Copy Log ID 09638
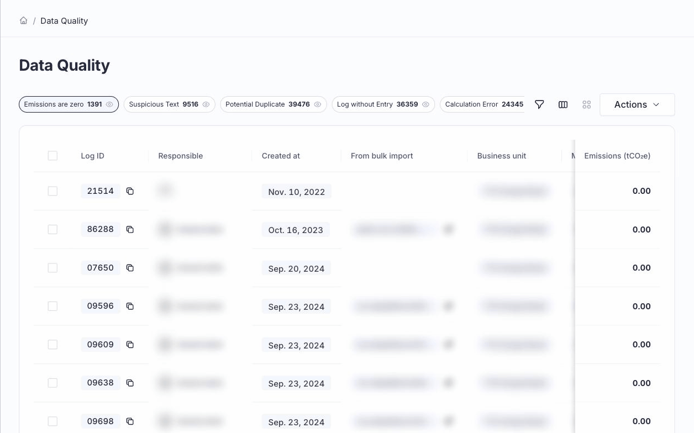Screen dimensions: 694x433 pos(130,383)
